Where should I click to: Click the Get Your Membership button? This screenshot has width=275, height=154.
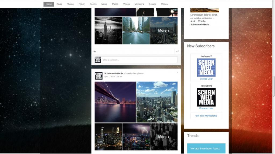[x=206, y=116]
